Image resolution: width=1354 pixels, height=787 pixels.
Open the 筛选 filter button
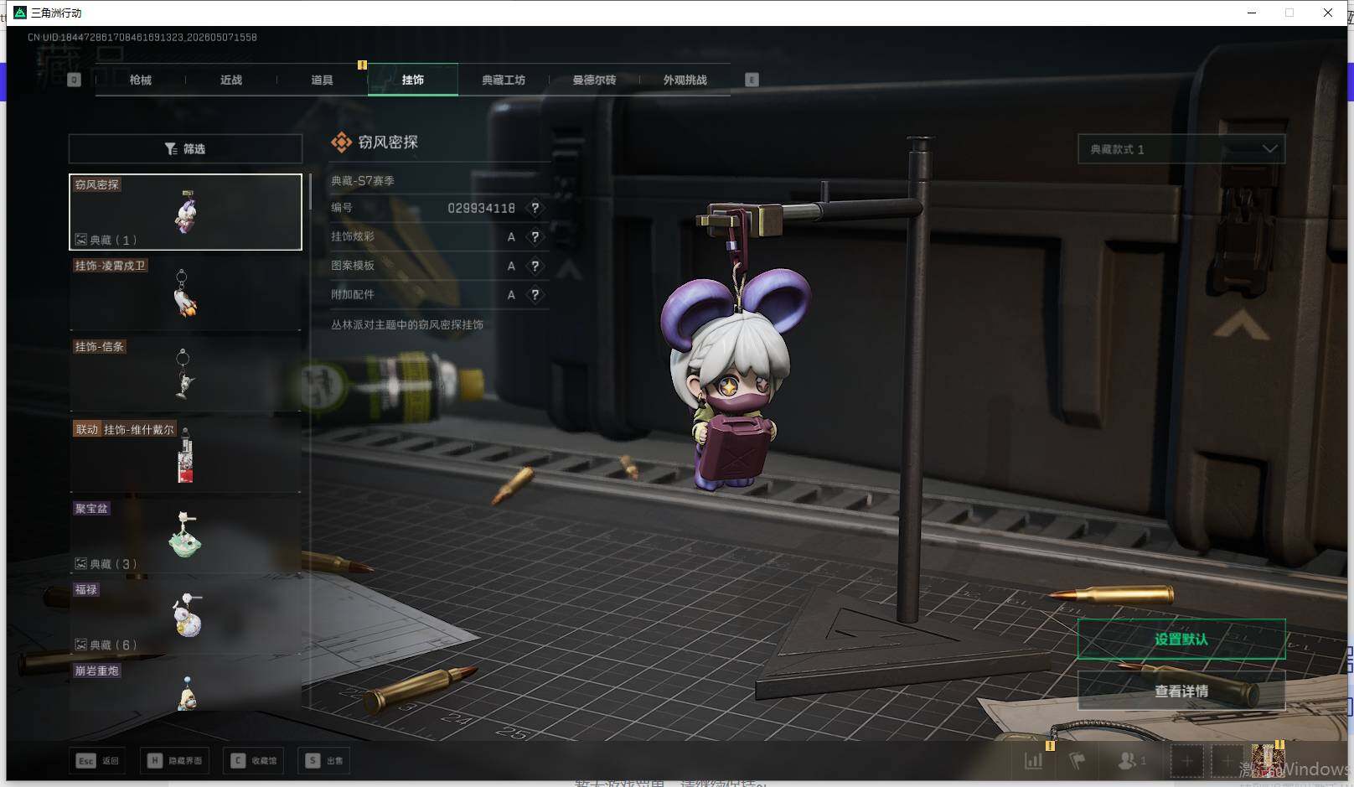pyautogui.click(x=185, y=148)
